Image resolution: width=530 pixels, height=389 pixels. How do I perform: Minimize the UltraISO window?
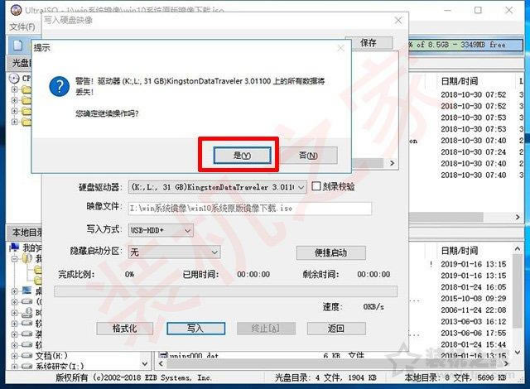pos(447,10)
